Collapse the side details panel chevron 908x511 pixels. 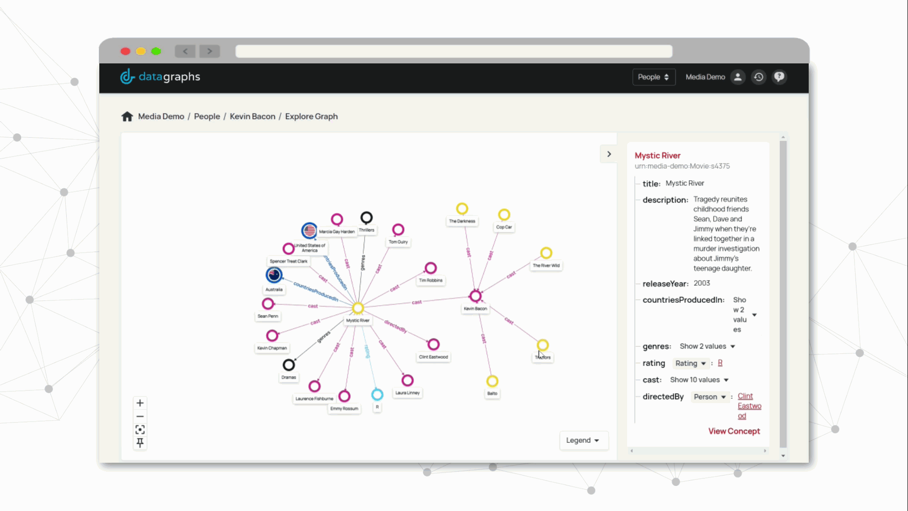tap(609, 154)
